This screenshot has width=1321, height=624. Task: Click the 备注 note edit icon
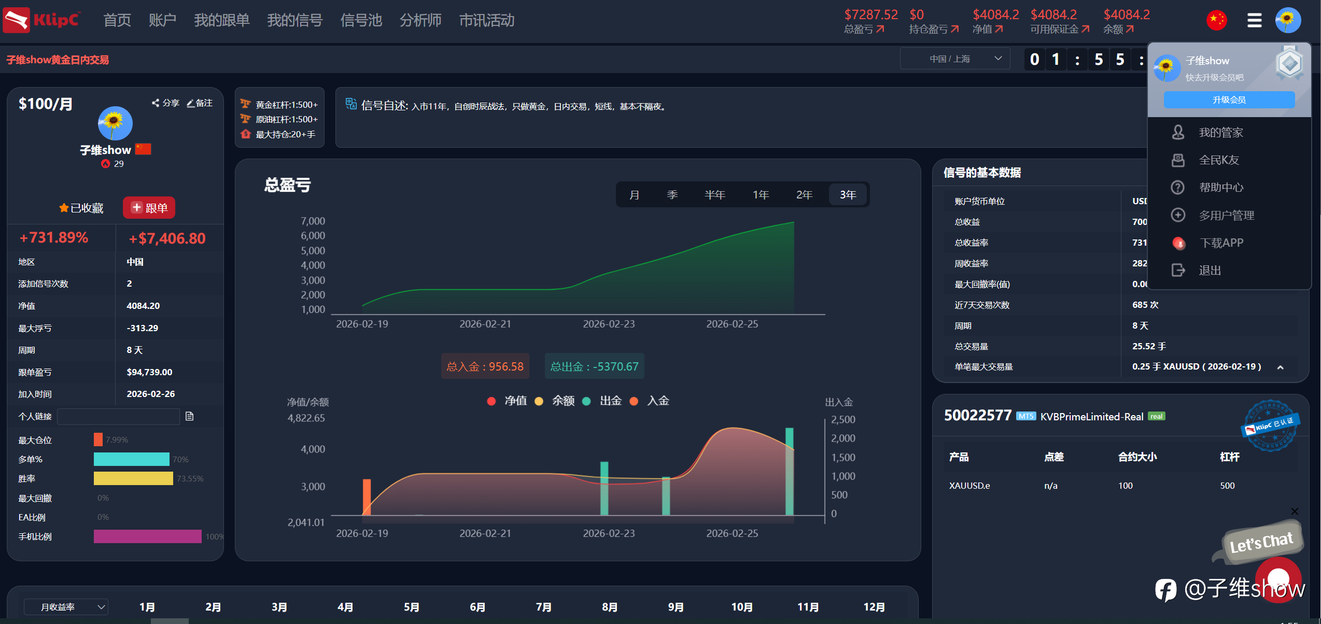[191, 103]
